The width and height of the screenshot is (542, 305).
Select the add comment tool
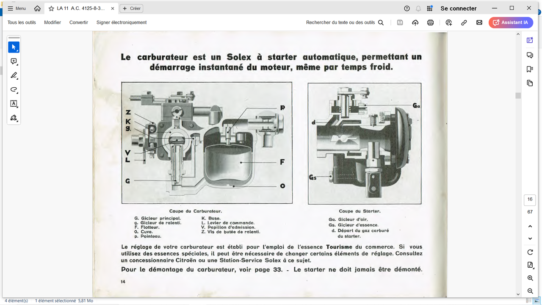(14, 61)
